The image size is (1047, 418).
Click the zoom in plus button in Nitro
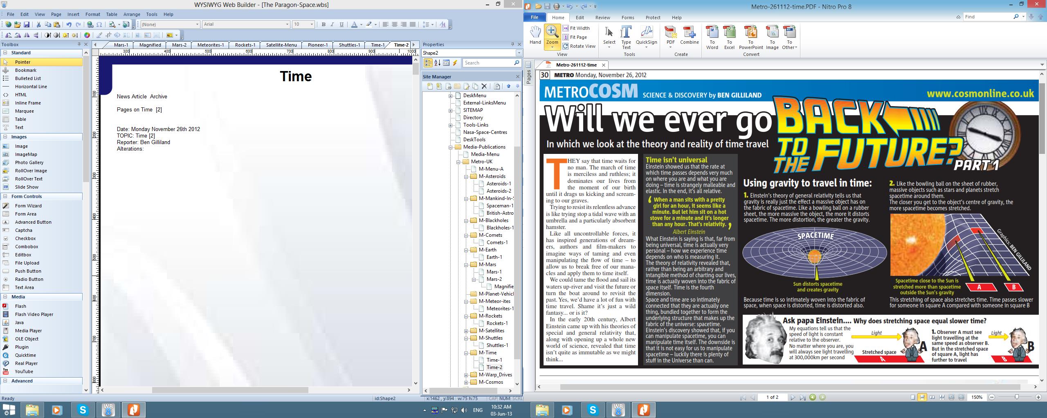pos(1038,397)
